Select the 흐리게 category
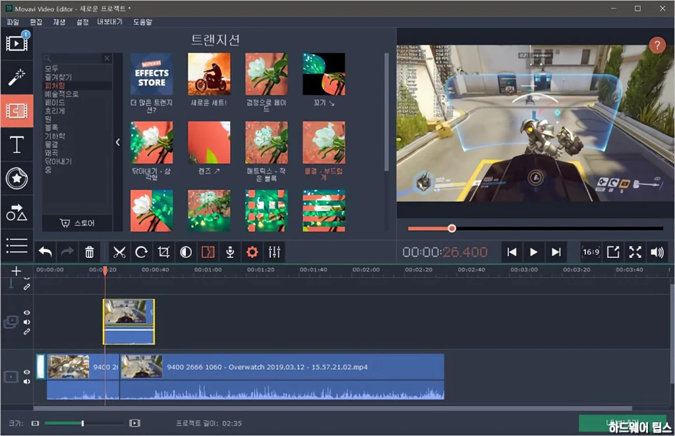The width and height of the screenshot is (675, 436). pos(55,111)
